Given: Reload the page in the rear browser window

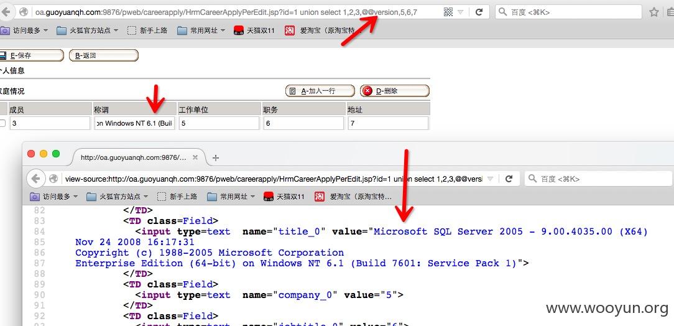Looking at the screenshot, I should pos(479,12).
